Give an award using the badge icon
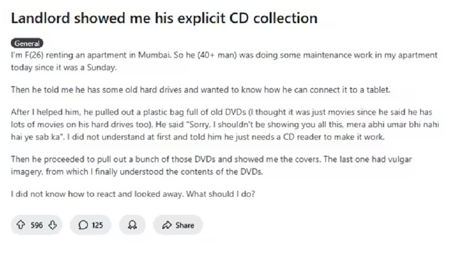Image resolution: width=454 pixels, height=255 pixels. [x=132, y=225]
